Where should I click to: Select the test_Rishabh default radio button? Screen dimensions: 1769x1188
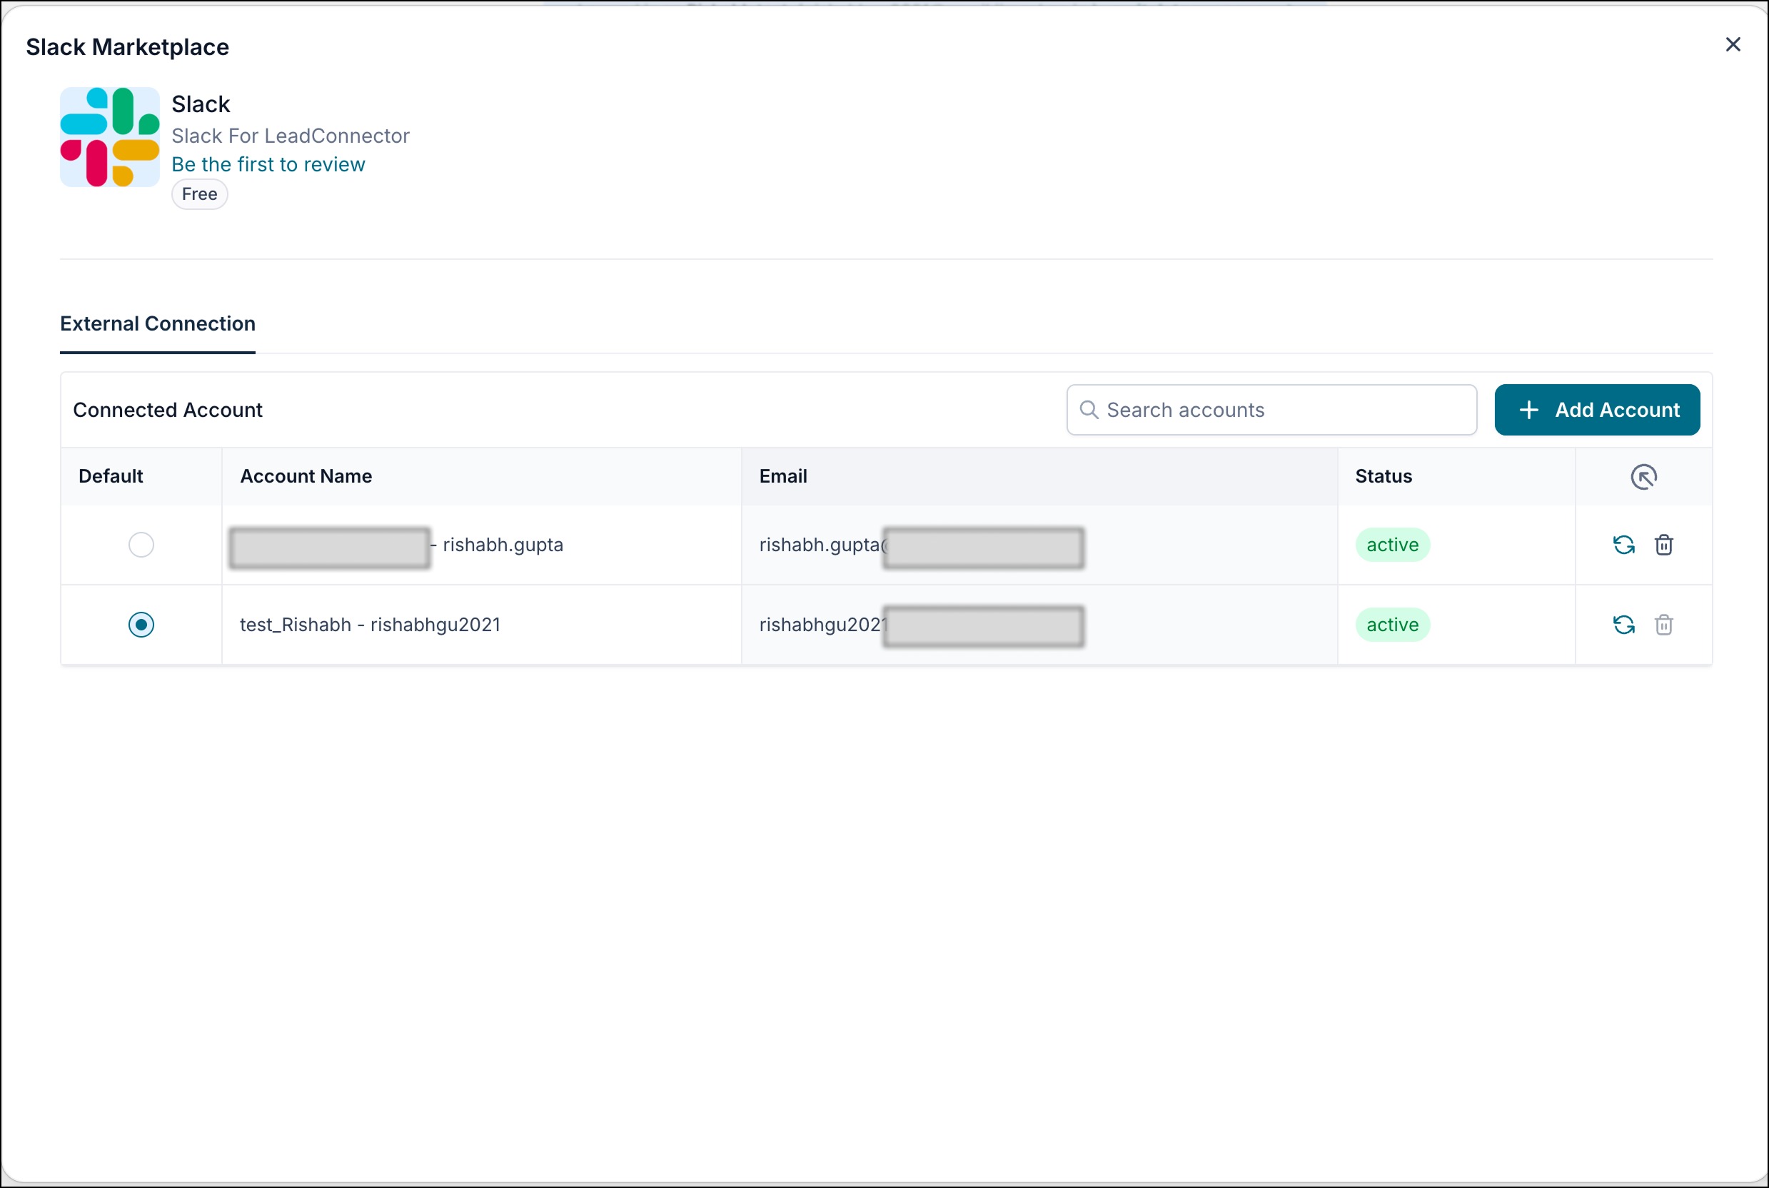pos(141,625)
